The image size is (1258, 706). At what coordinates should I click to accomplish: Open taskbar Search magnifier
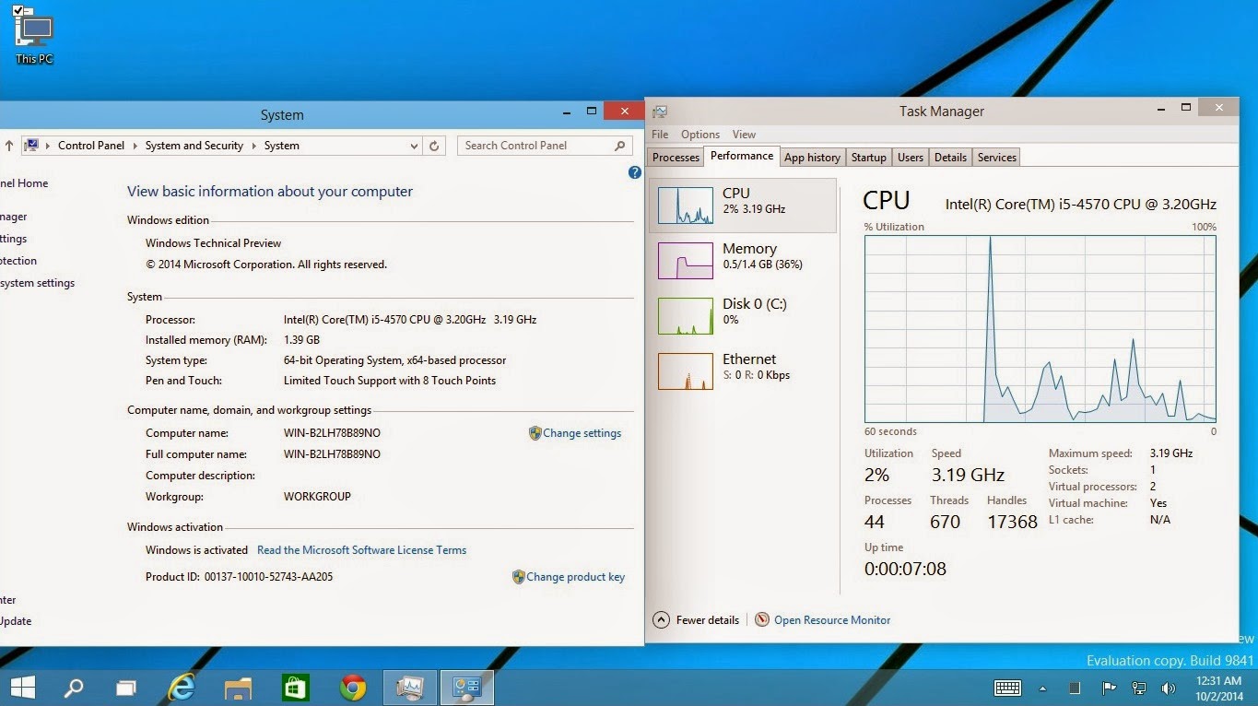[x=73, y=688]
